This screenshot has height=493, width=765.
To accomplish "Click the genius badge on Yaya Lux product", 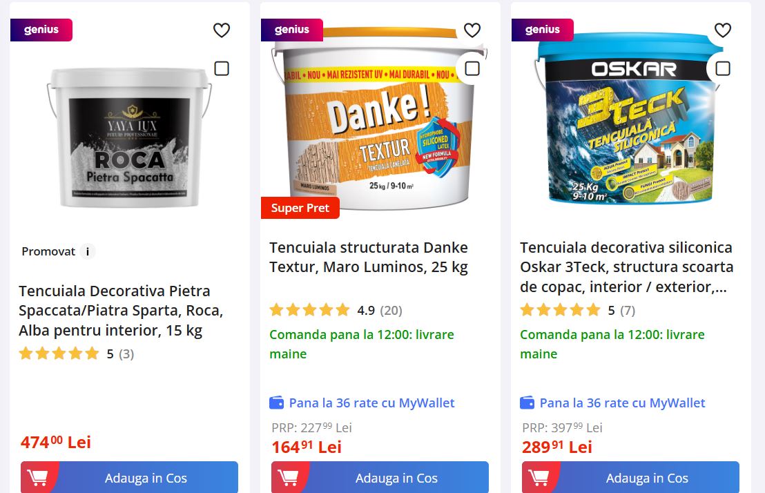I will coord(41,30).
